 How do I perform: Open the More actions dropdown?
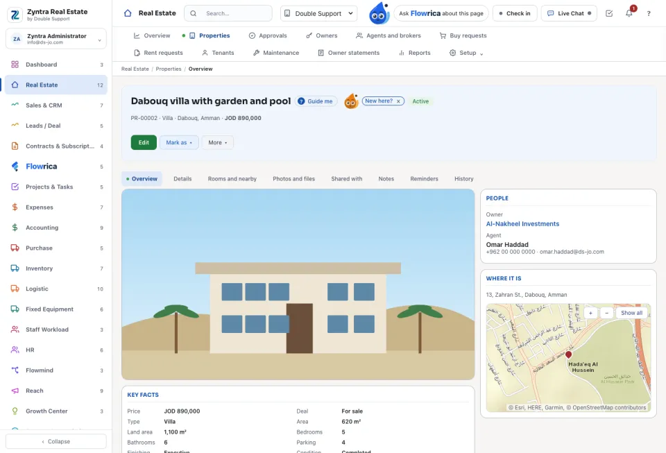click(217, 143)
